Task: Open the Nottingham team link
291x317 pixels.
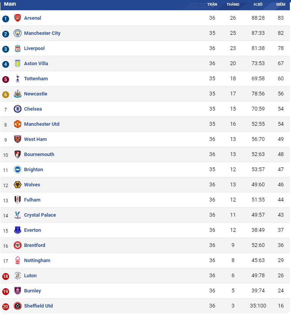Action: click(x=37, y=261)
